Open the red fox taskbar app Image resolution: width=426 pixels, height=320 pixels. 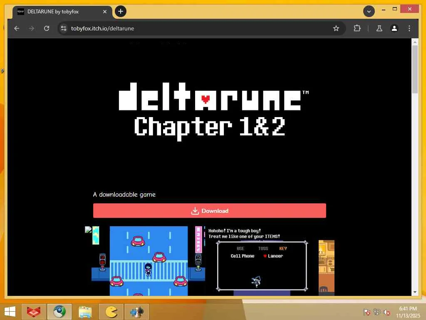[x=33, y=312]
